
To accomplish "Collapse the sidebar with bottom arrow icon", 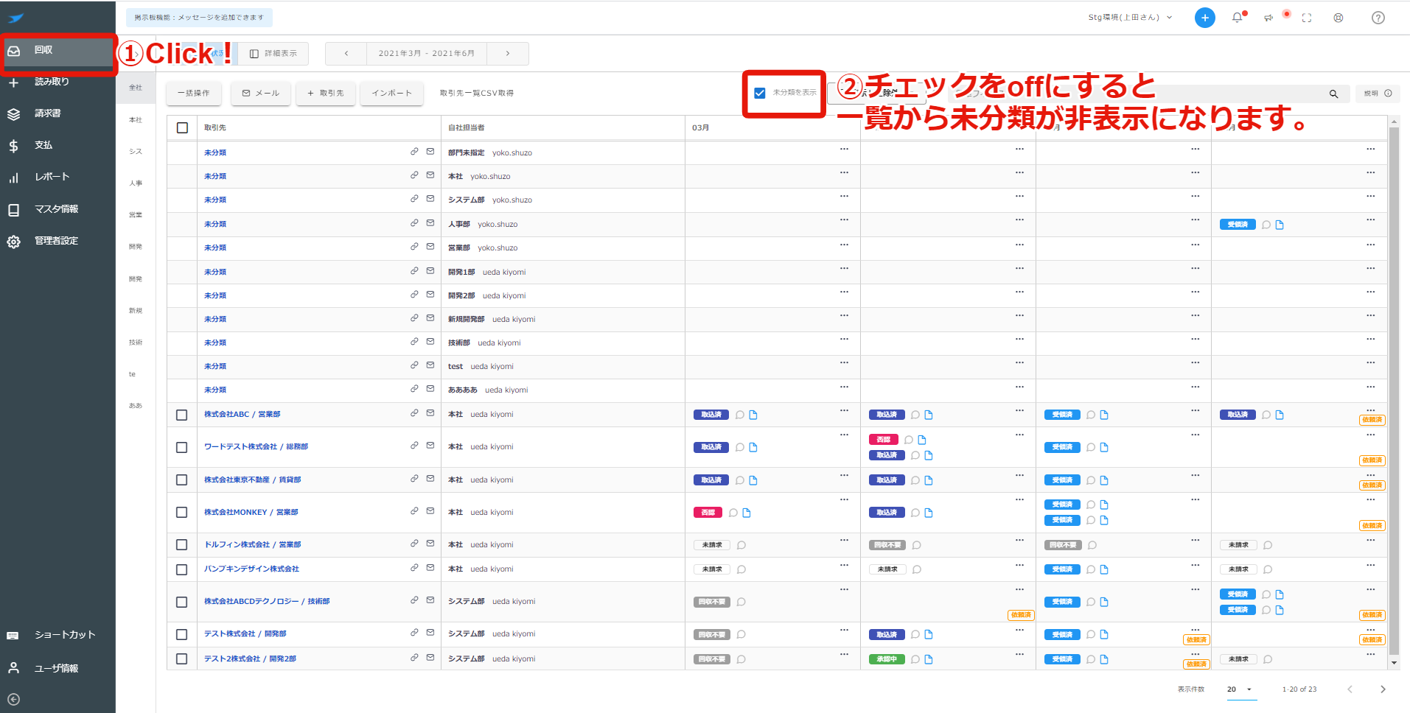I will click(13, 700).
